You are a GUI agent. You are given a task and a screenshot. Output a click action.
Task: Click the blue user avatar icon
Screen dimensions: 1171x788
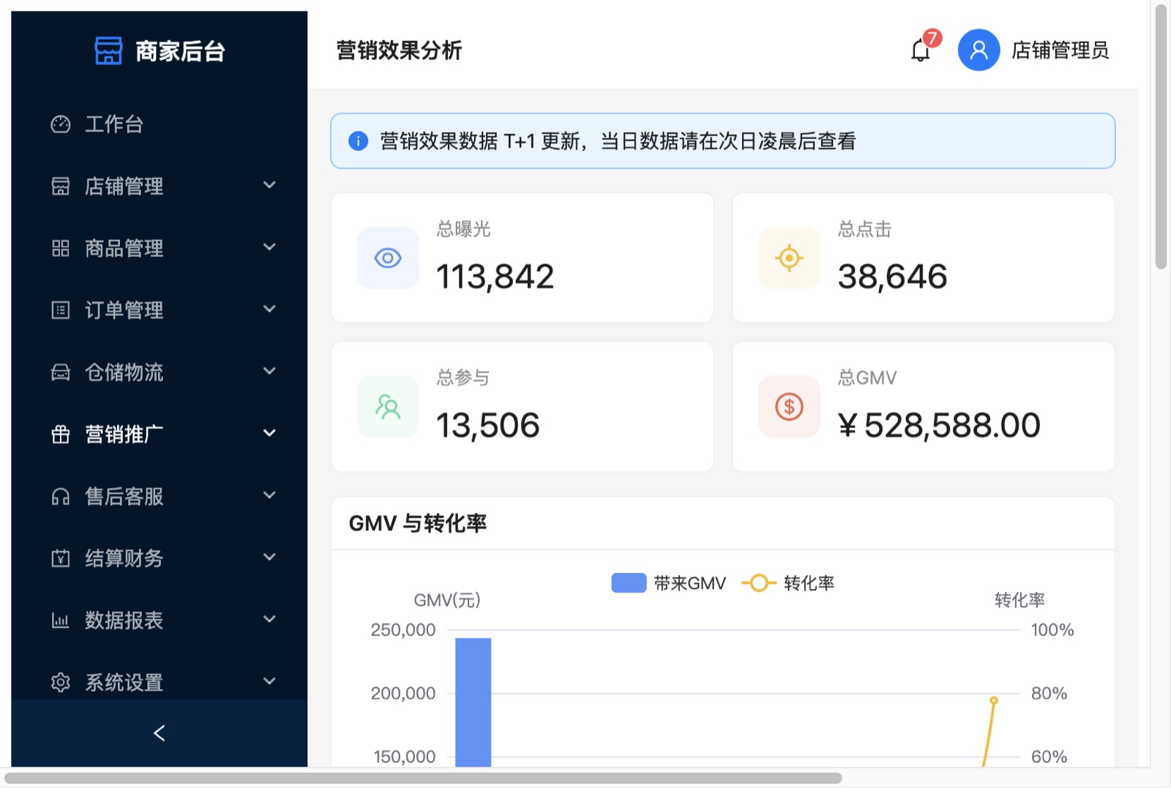pyautogui.click(x=979, y=50)
